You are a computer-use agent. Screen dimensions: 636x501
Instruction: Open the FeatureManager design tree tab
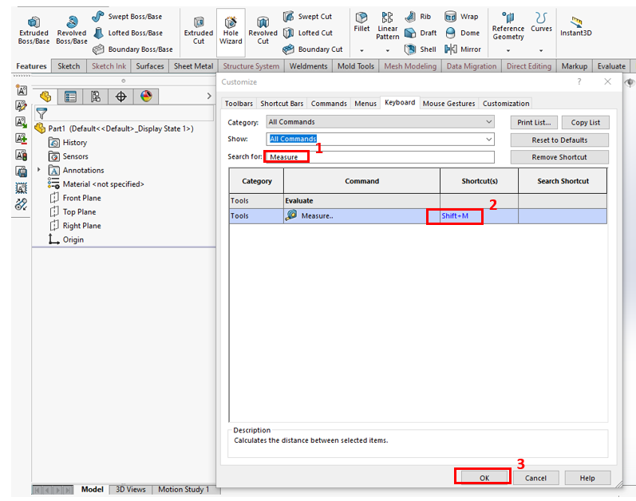click(45, 97)
